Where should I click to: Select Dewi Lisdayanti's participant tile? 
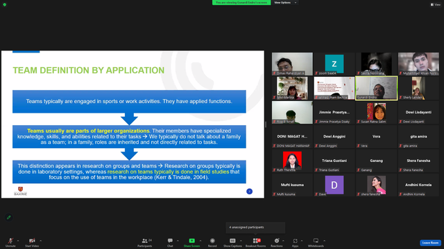click(418, 112)
